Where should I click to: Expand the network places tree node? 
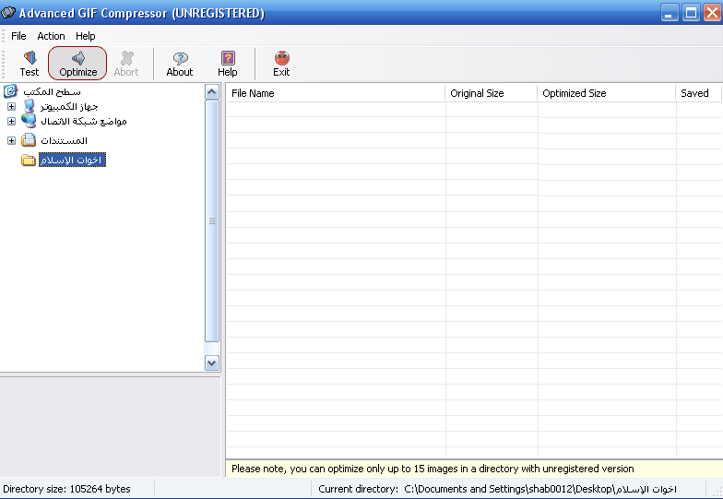tap(11, 122)
